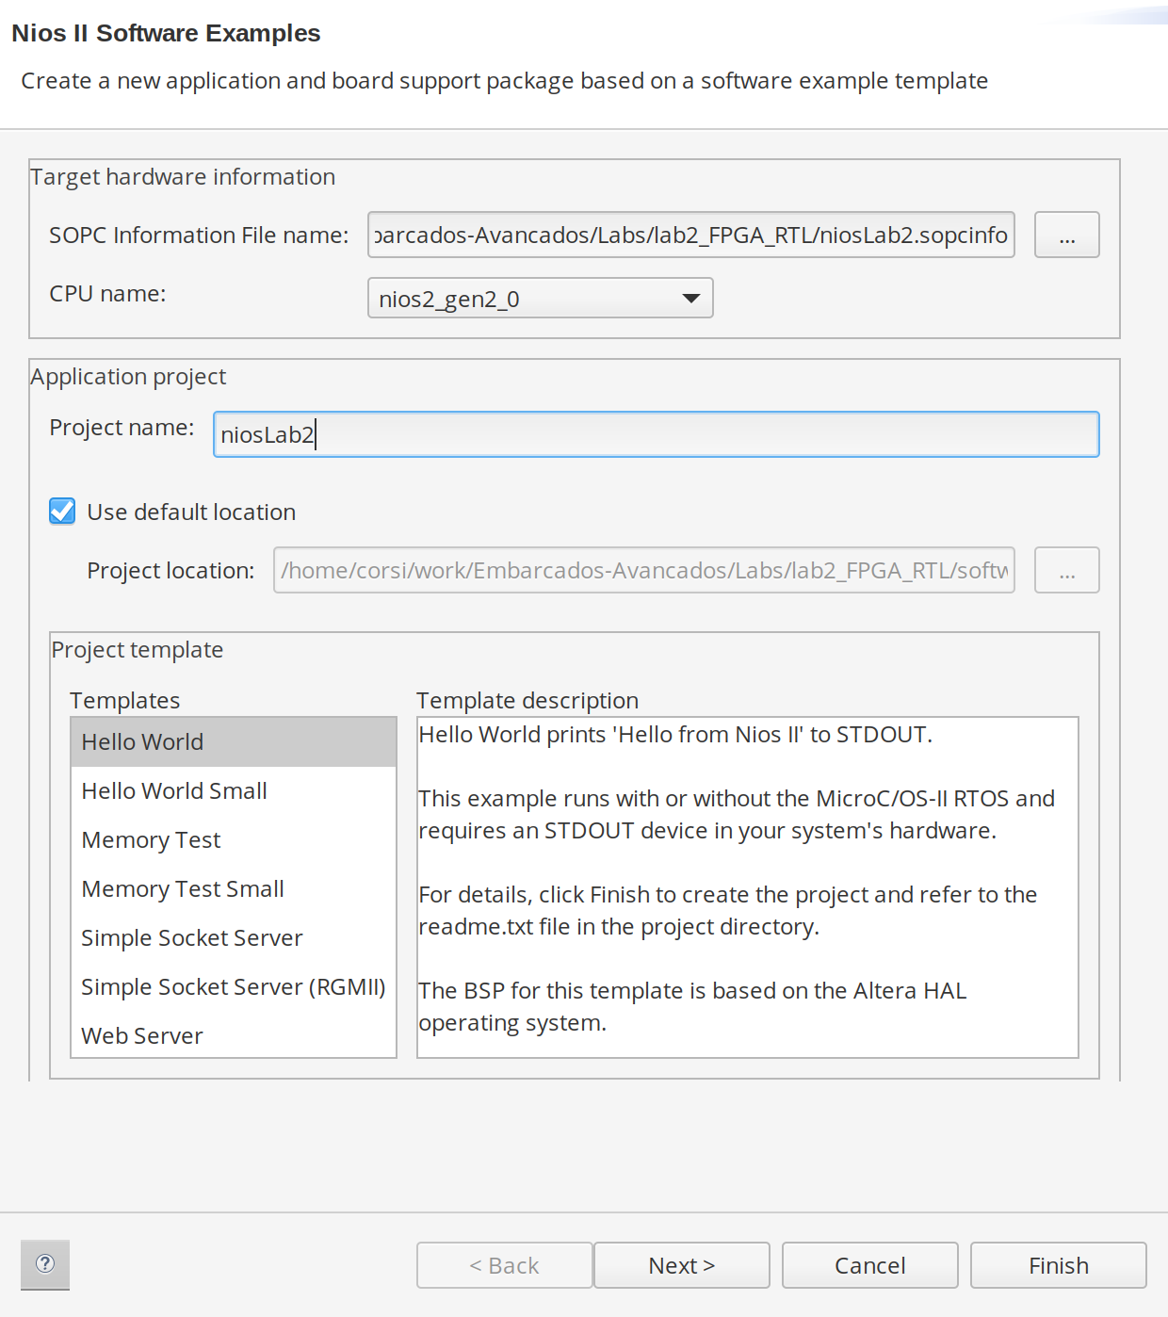This screenshot has width=1168, height=1317.
Task: Click Finish to create the project
Action: click(x=1059, y=1265)
